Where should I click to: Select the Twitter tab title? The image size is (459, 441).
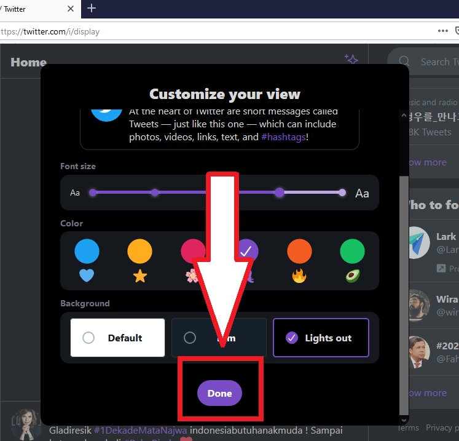click(x=15, y=9)
